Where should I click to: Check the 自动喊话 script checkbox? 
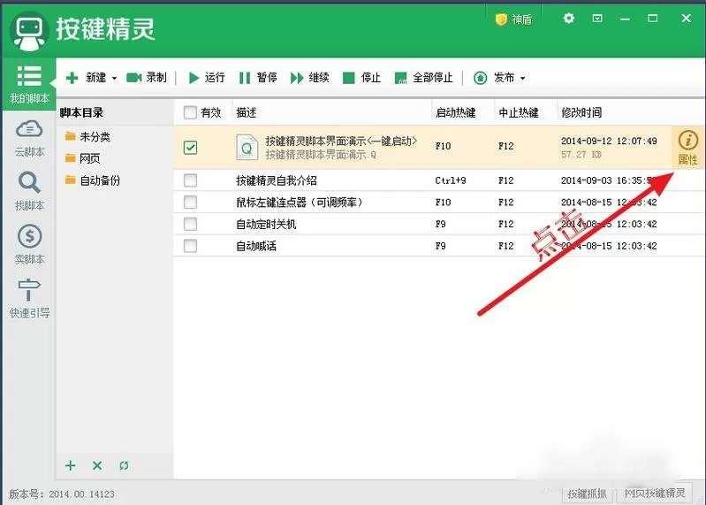pos(190,246)
